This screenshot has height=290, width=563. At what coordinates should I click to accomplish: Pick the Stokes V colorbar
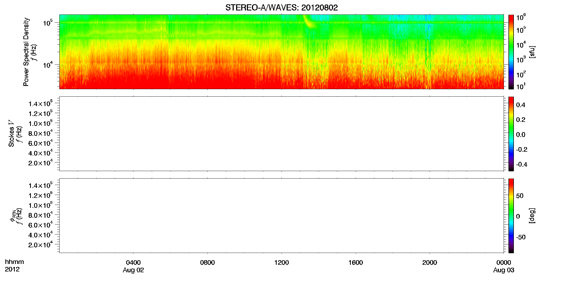[511, 134]
